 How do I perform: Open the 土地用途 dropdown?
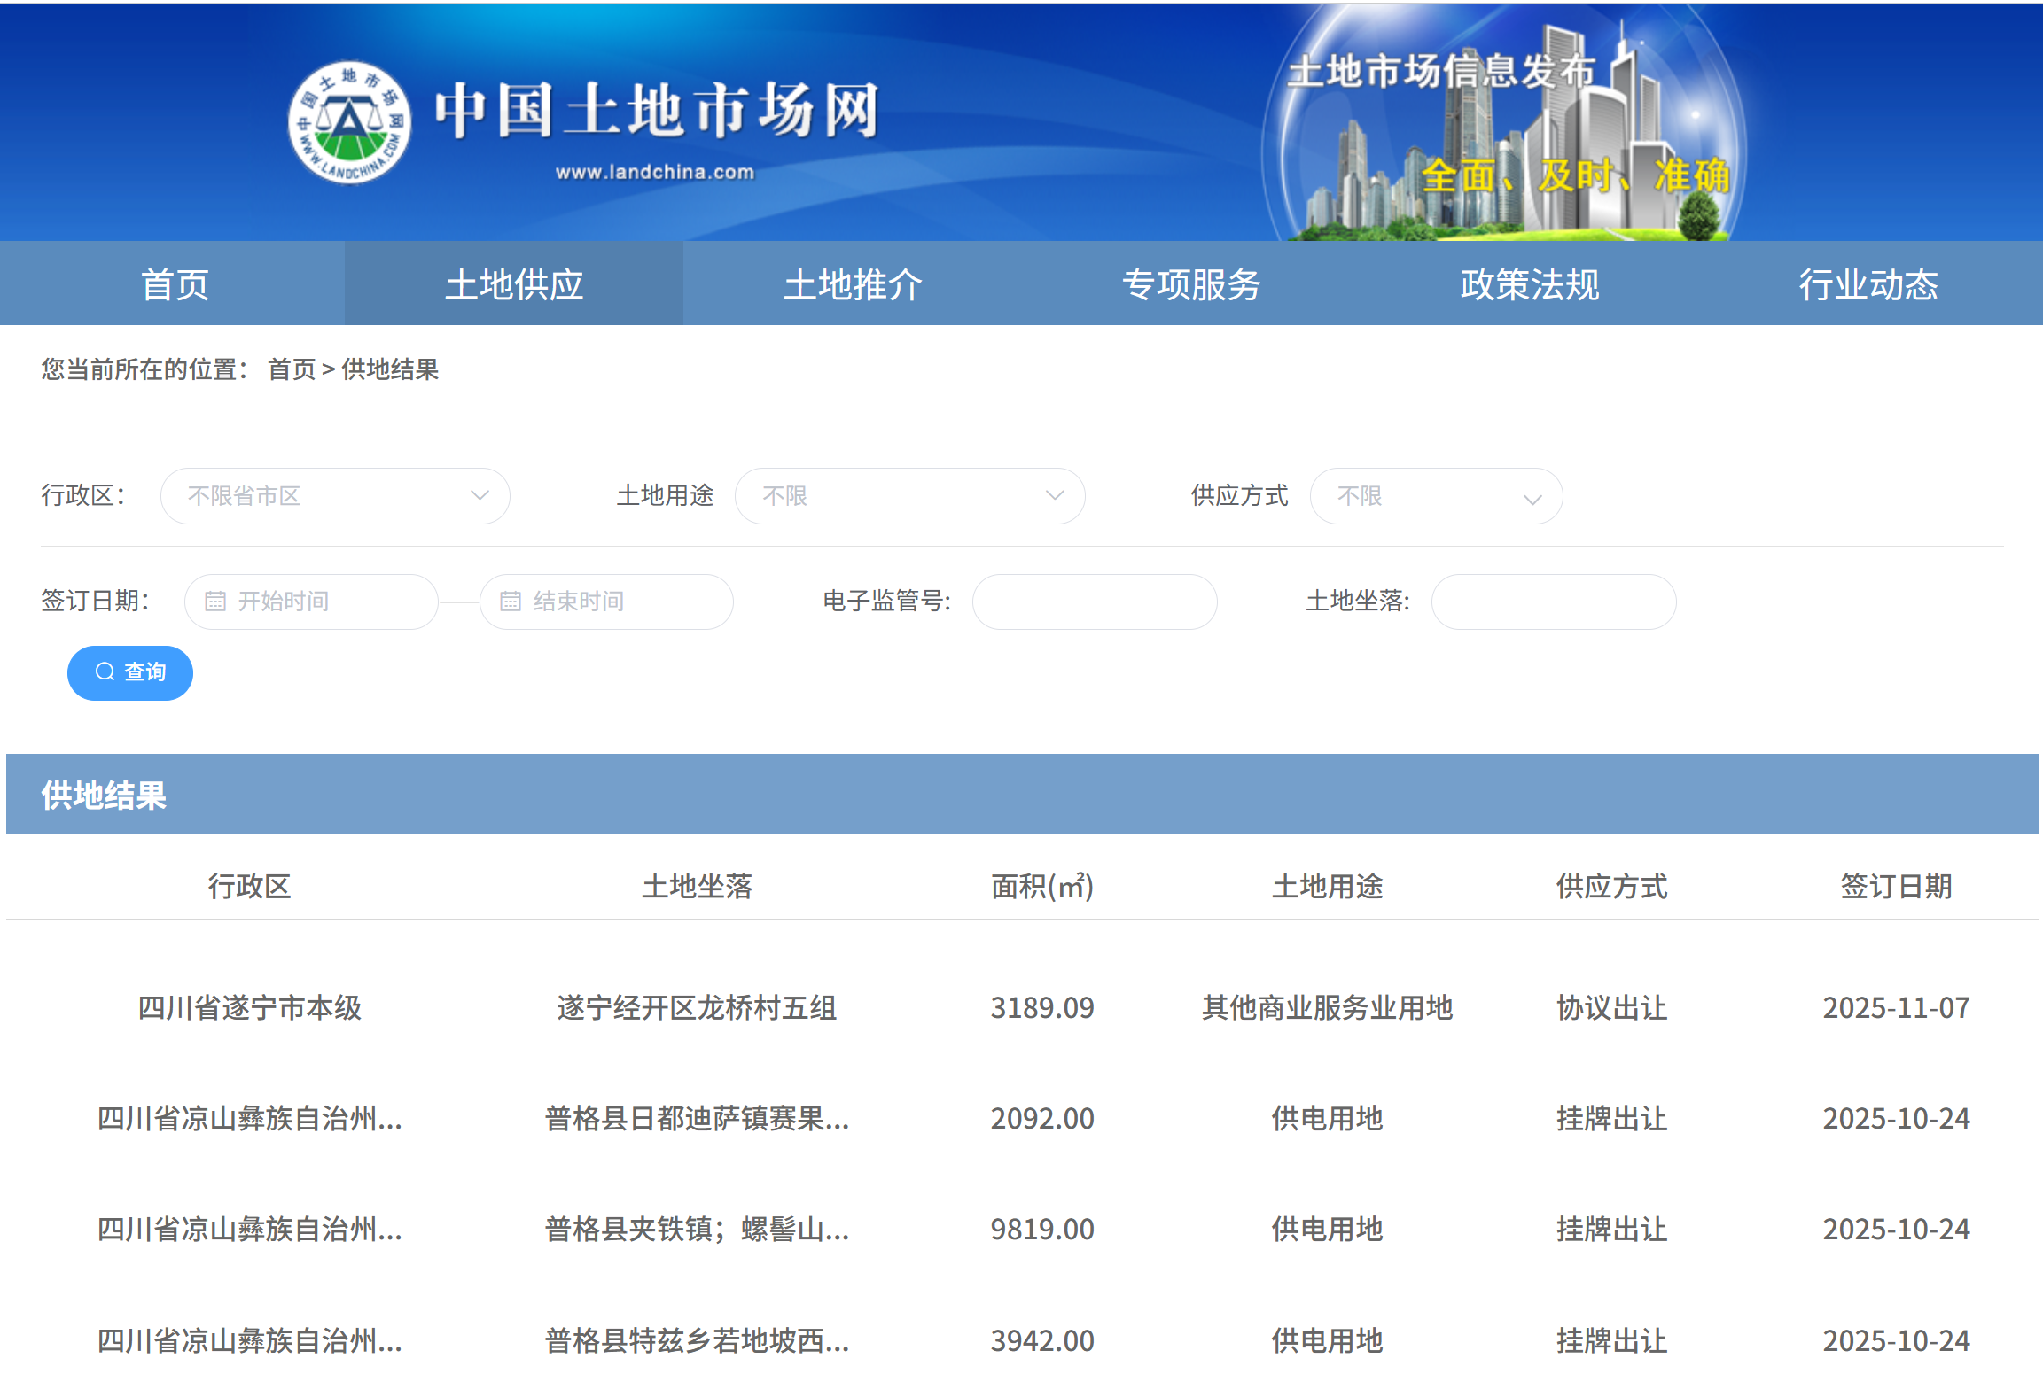pos(909,496)
